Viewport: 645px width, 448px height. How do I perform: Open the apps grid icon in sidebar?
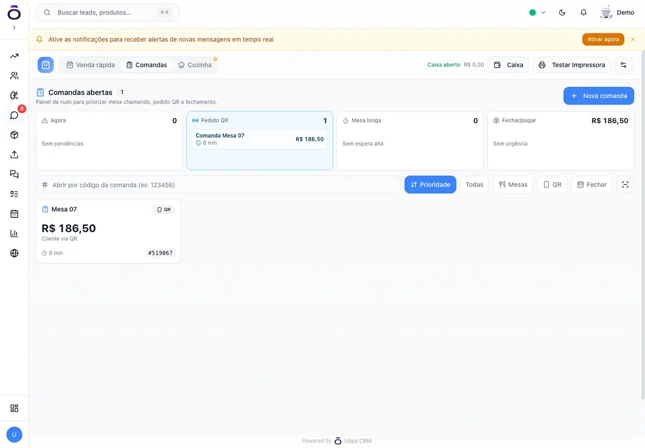coord(15,408)
